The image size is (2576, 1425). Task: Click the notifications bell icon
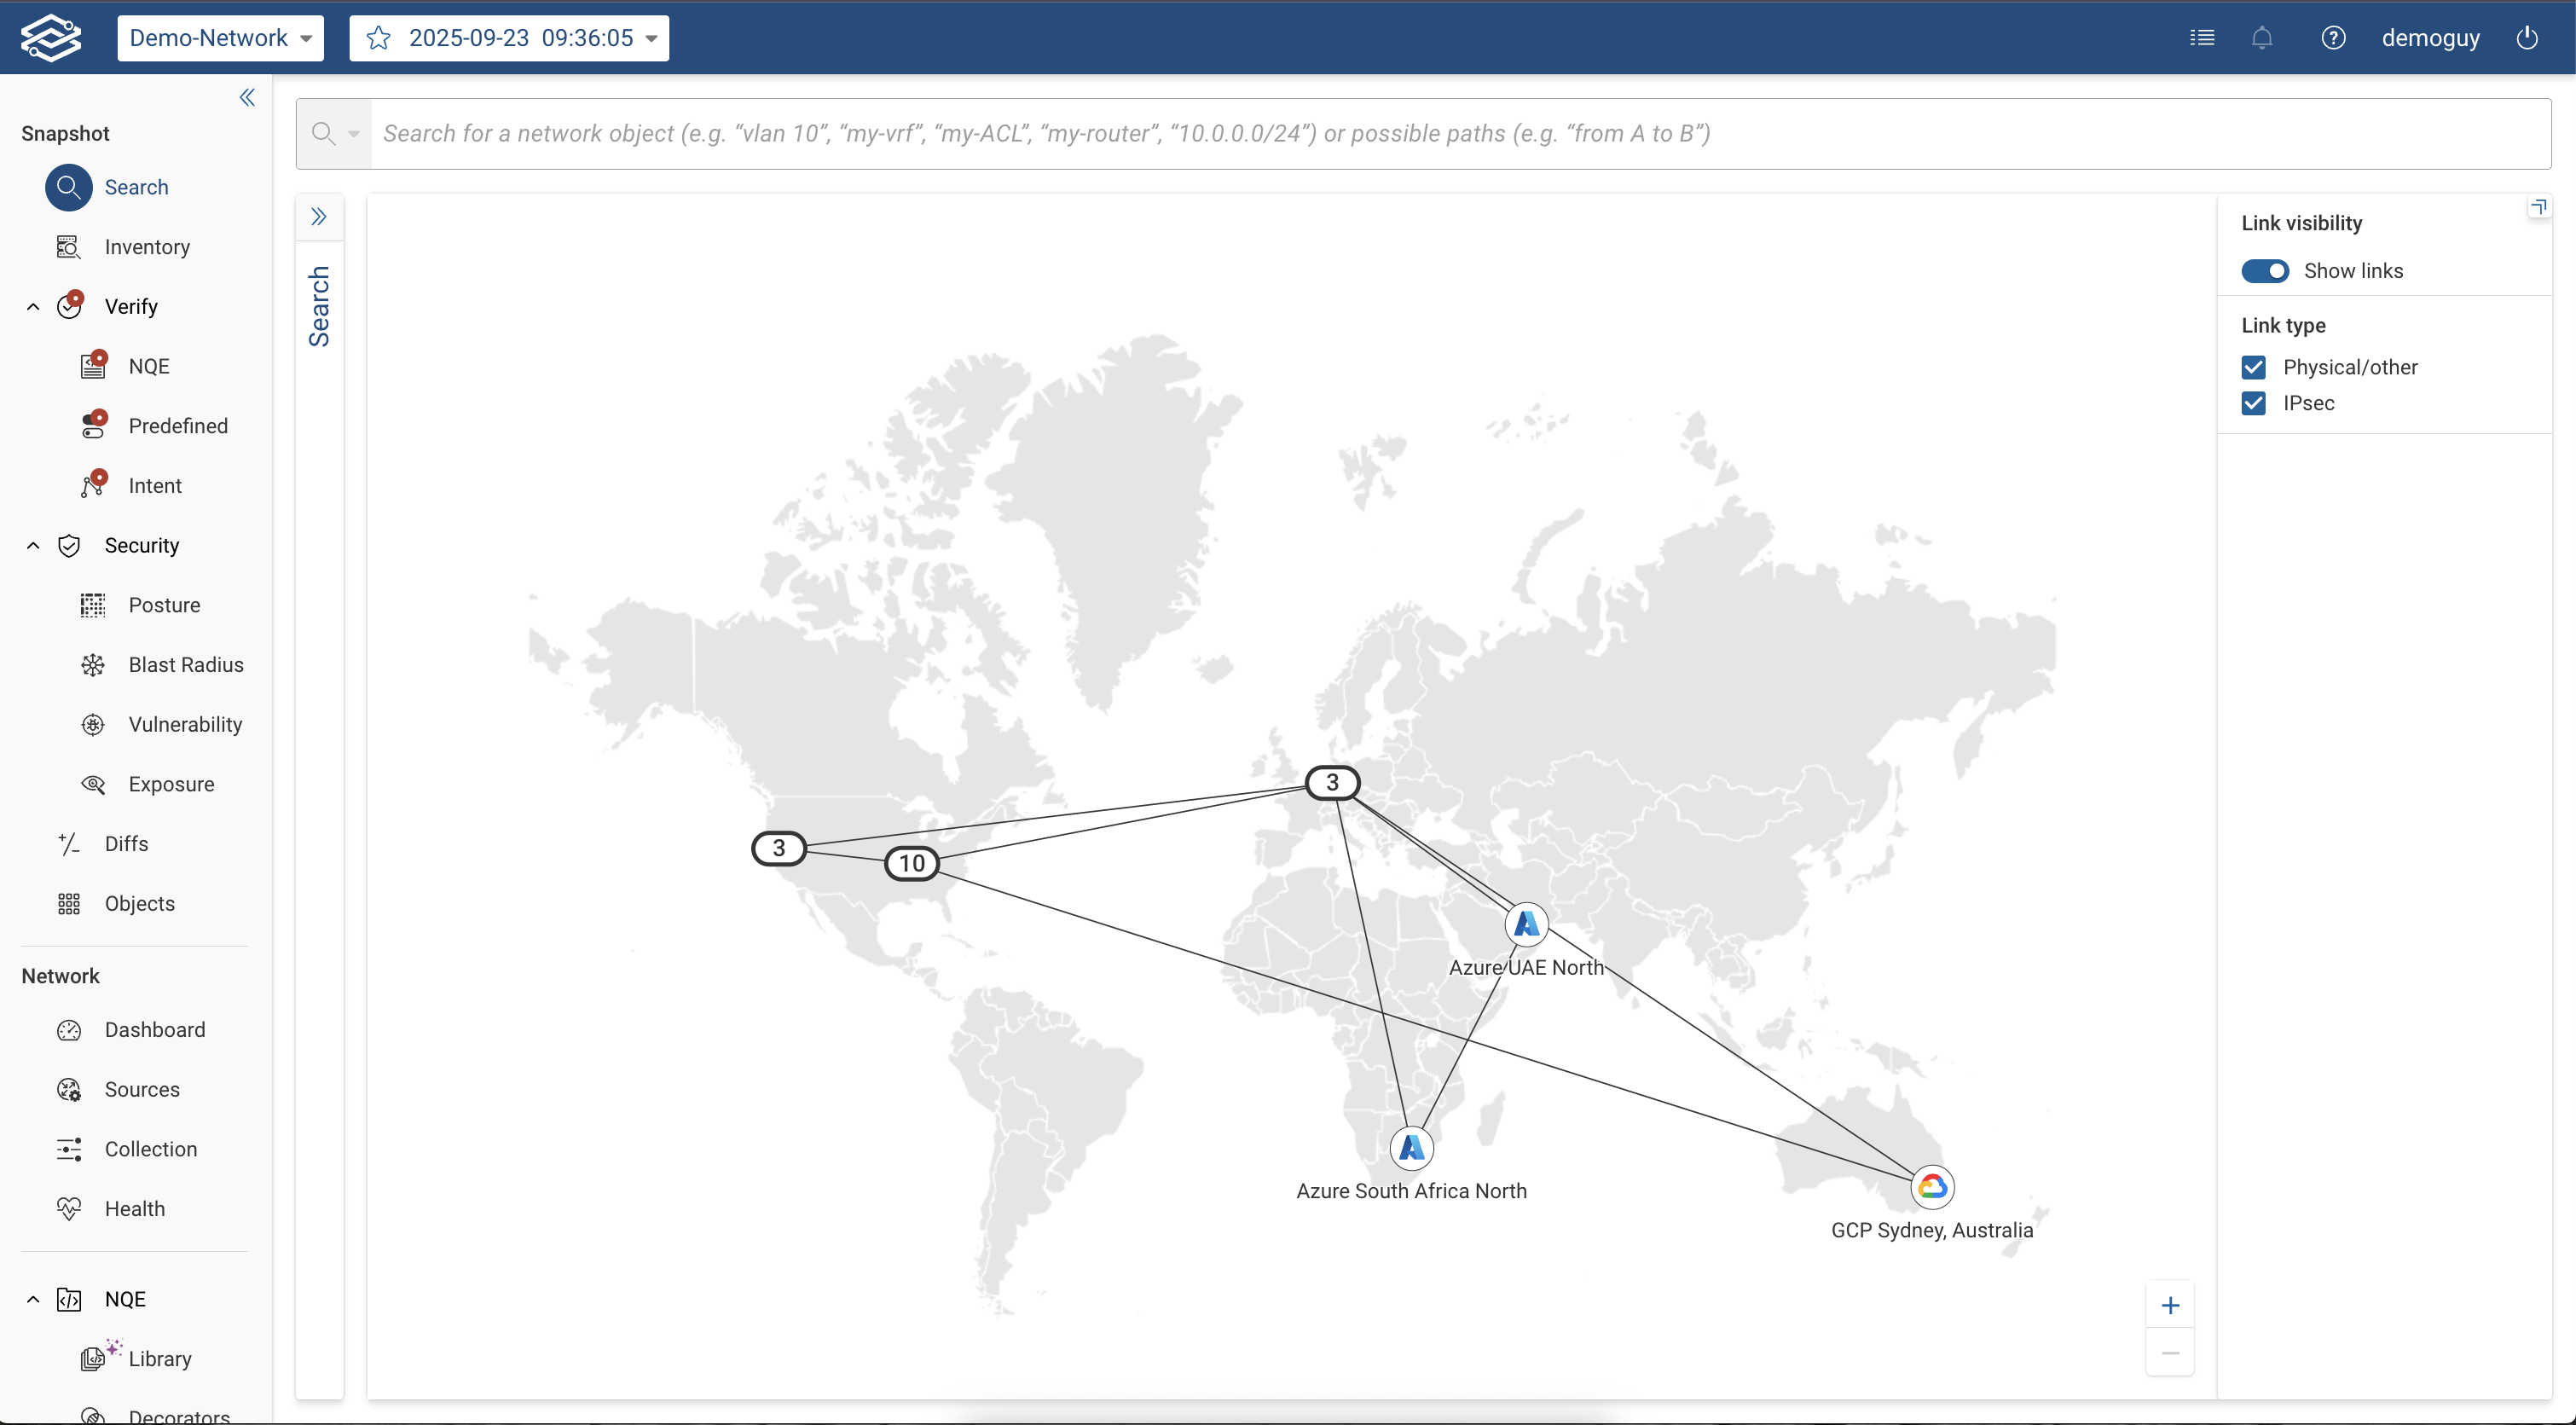pos(2262,38)
